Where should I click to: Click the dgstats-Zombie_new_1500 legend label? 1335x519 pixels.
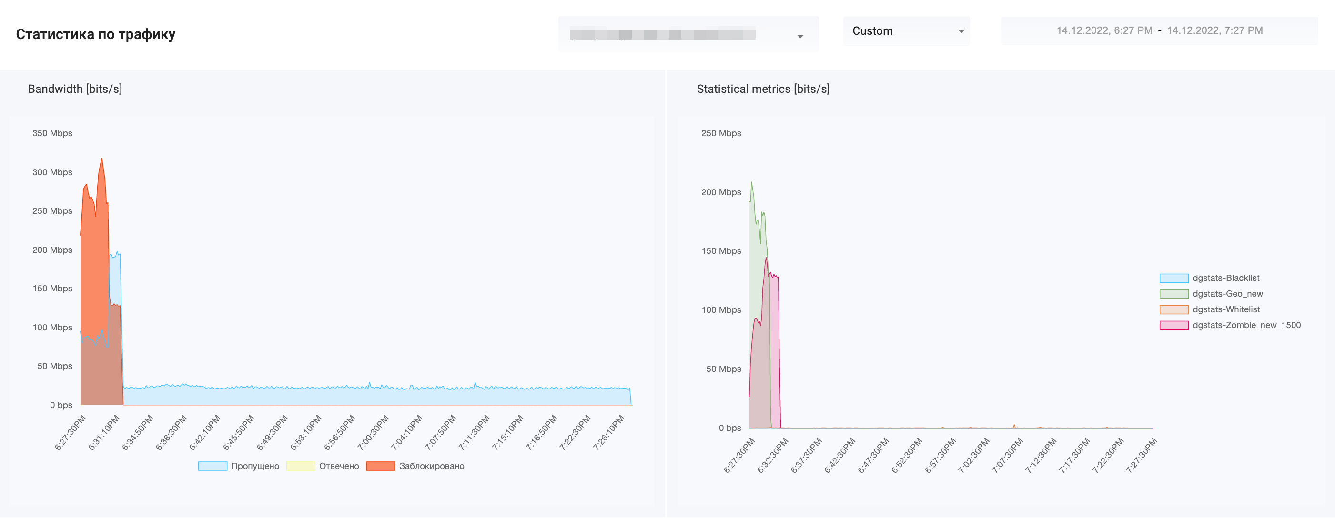click(1246, 325)
